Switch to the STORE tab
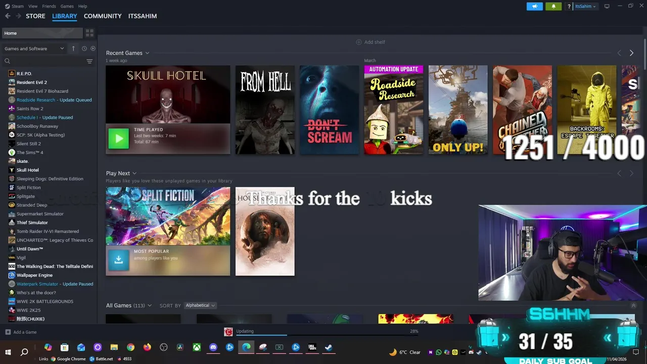The height and width of the screenshot is (364, 647). (x=35, y=16)
